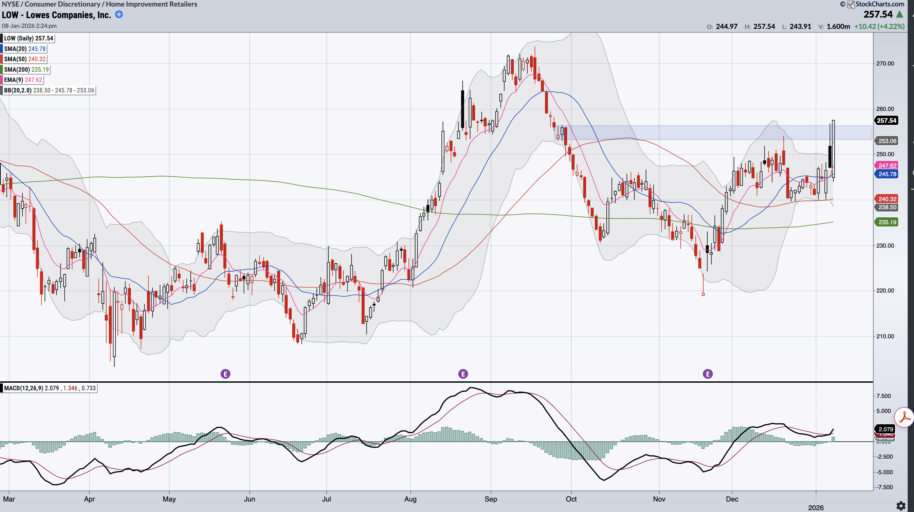Click the black 257.54 price axis tag
Viewport: 914px width, 512px height.
tap(886, 121)
